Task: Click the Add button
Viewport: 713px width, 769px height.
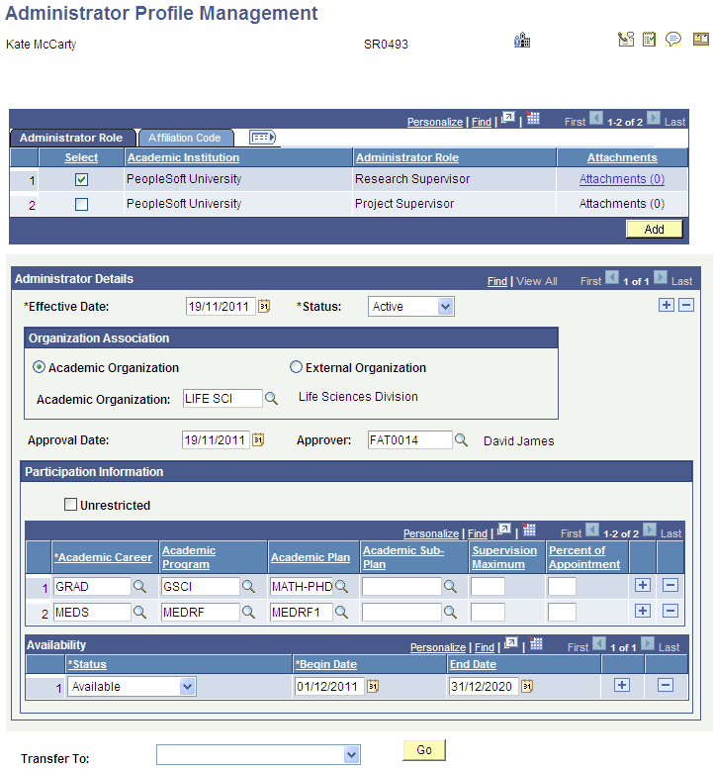Action: pyautogui.click(x=655, y=229)
